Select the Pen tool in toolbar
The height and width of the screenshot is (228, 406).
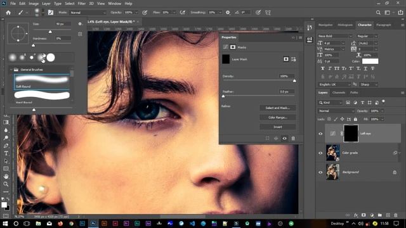click(6, 146)
